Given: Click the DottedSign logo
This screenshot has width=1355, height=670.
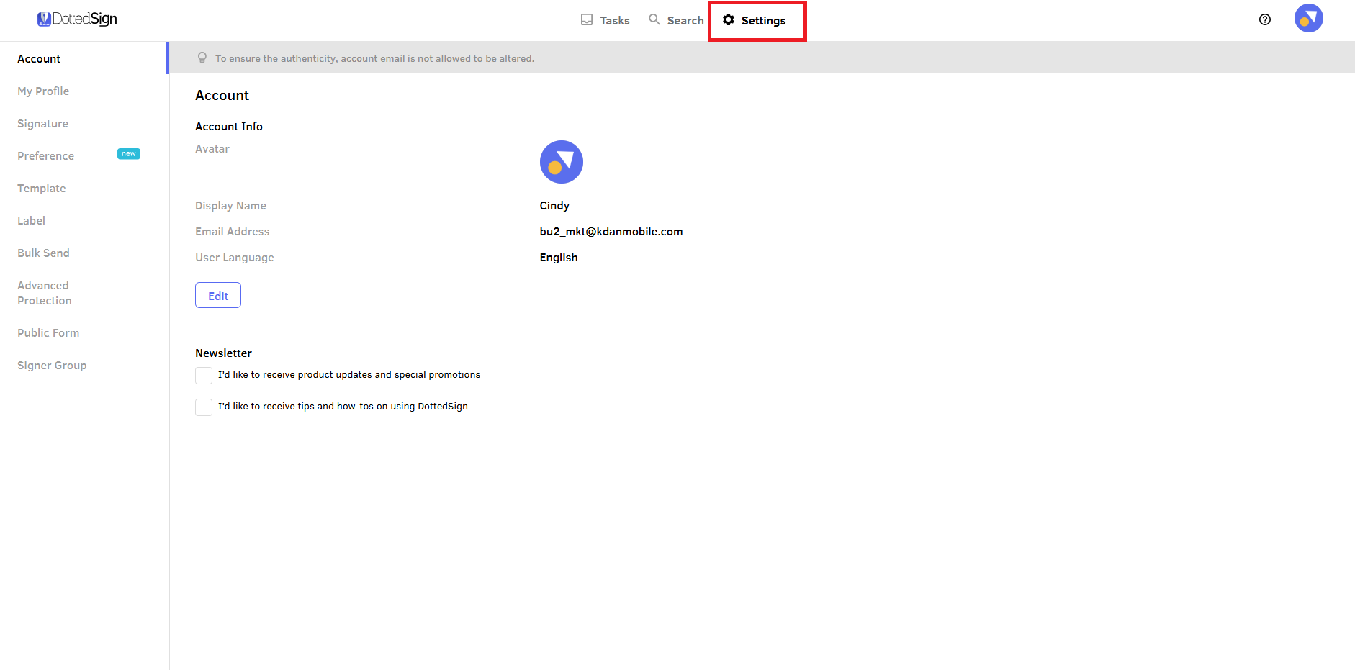Looking at the screenshot, I should pos(77,19).
